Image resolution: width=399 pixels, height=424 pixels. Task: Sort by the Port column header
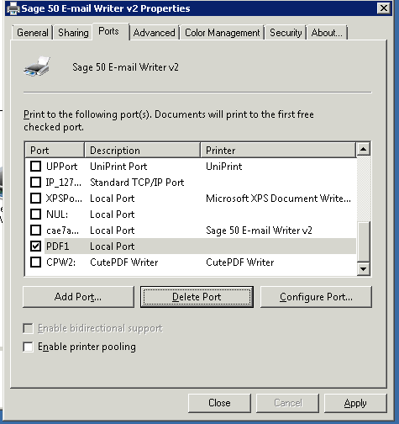pyautogui.click(x=55, y=151)
